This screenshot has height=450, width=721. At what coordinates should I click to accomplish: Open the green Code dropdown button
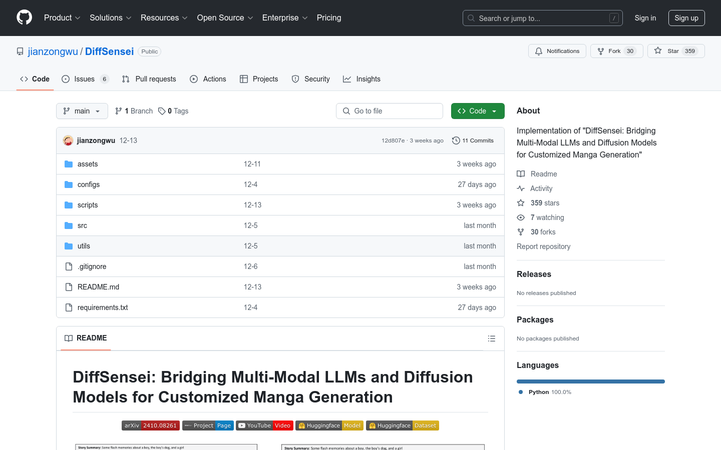point(478,111)
